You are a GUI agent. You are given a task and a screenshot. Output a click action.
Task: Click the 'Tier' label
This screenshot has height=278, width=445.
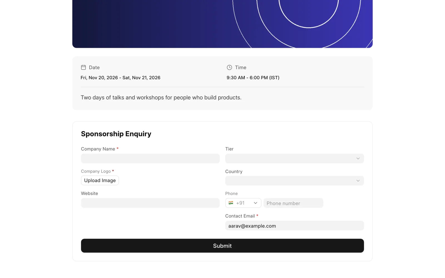coord(229,149)
